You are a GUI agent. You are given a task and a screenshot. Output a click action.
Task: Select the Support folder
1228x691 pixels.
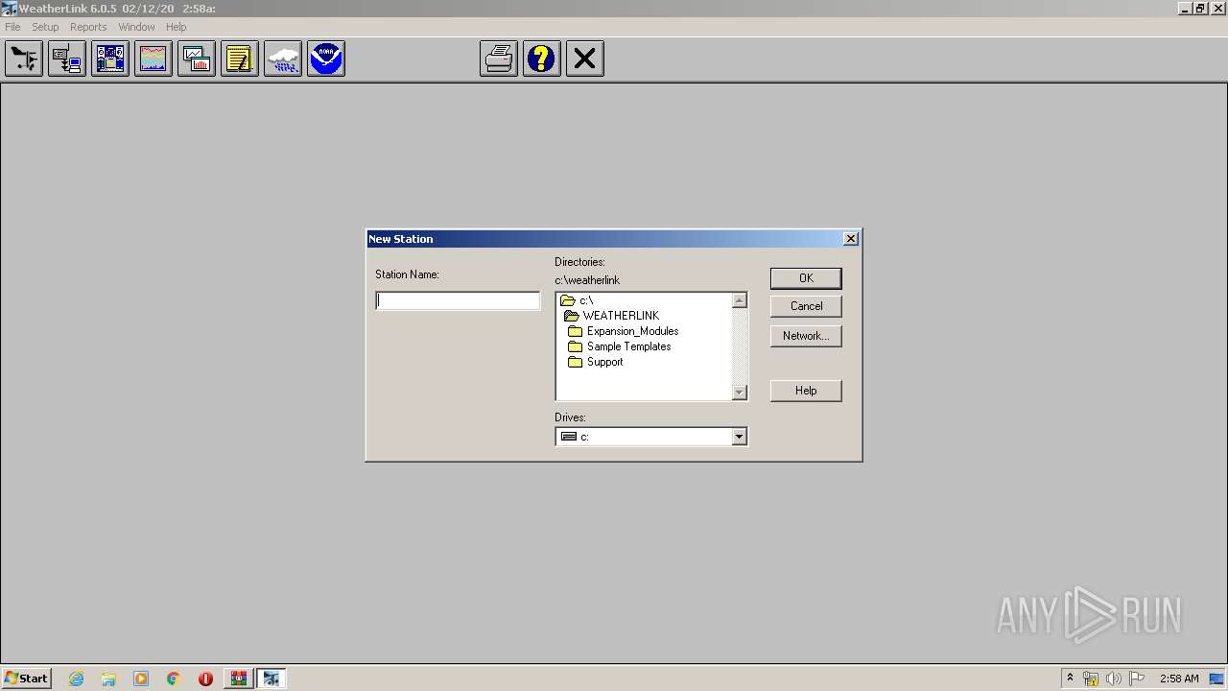(596, 362)
